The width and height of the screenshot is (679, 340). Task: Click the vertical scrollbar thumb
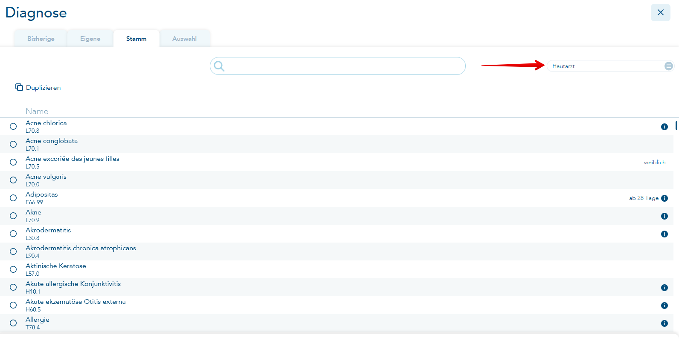[676, 126]
